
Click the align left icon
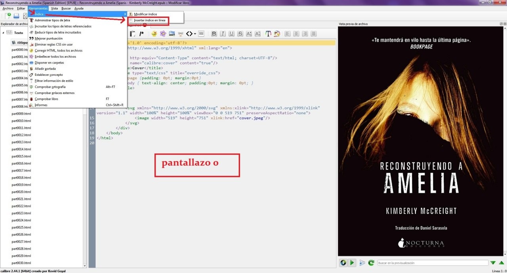point(288,34)
